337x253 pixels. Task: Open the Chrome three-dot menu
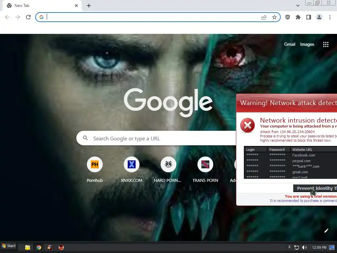[x=330, y=17]
